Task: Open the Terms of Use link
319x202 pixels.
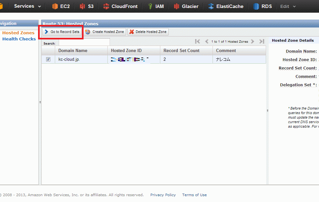Action: pos(194,195)
